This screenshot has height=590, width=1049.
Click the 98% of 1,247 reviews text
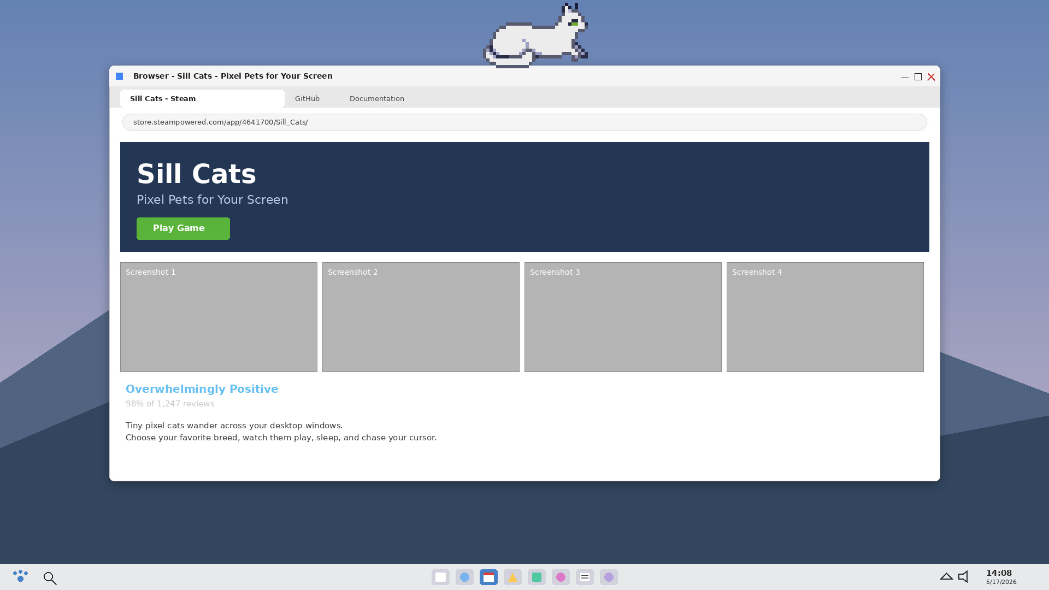pos(170,404)
